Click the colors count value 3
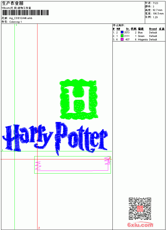The height and width of the screenshot is (230, 166). (x=153, y=7)
